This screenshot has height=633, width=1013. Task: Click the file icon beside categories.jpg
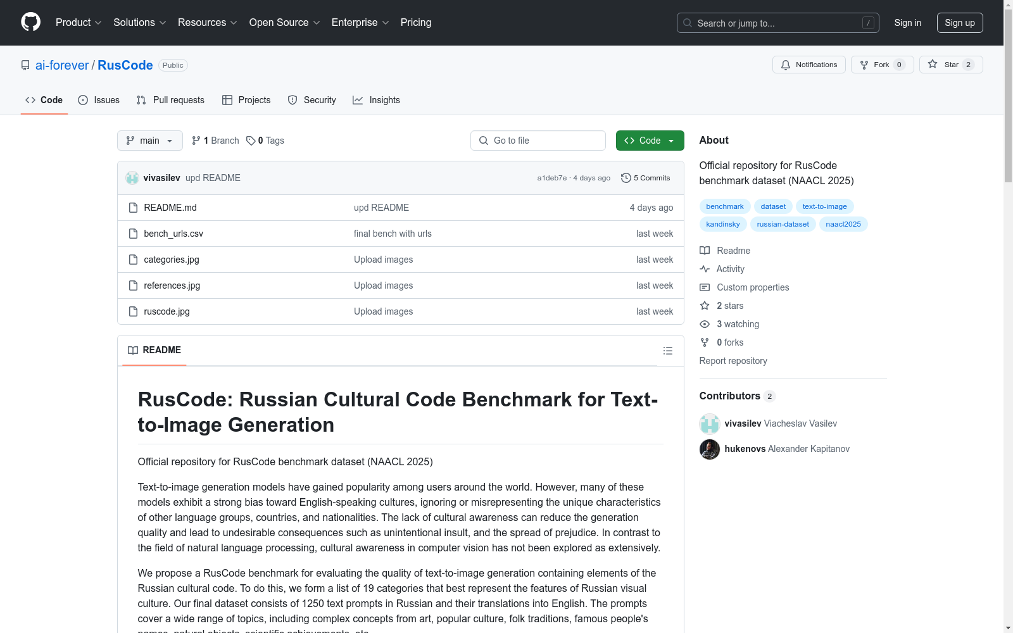click(133, 260)
